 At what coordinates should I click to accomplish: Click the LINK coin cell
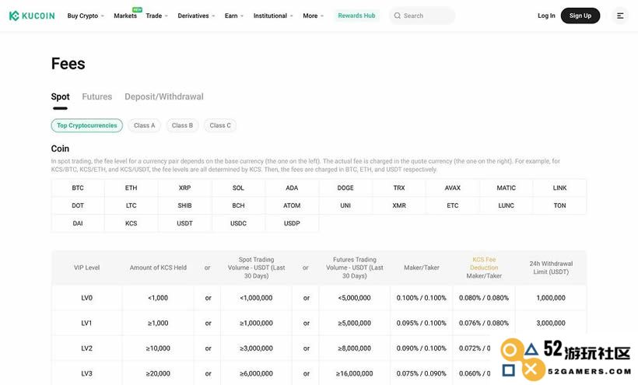point(560,187)
